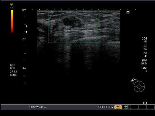
Task: Click the 12L5 probe label
Action: pos(13,65)
